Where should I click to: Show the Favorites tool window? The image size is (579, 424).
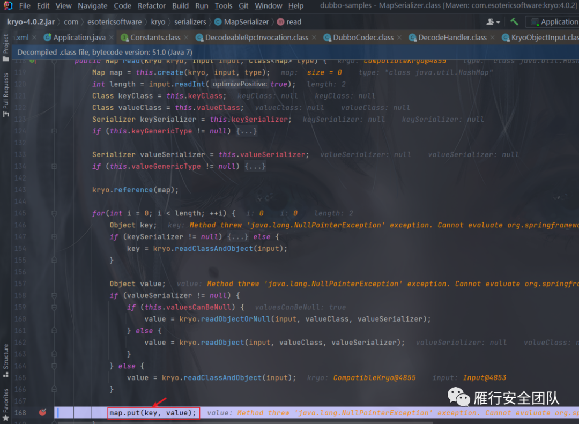5,405
